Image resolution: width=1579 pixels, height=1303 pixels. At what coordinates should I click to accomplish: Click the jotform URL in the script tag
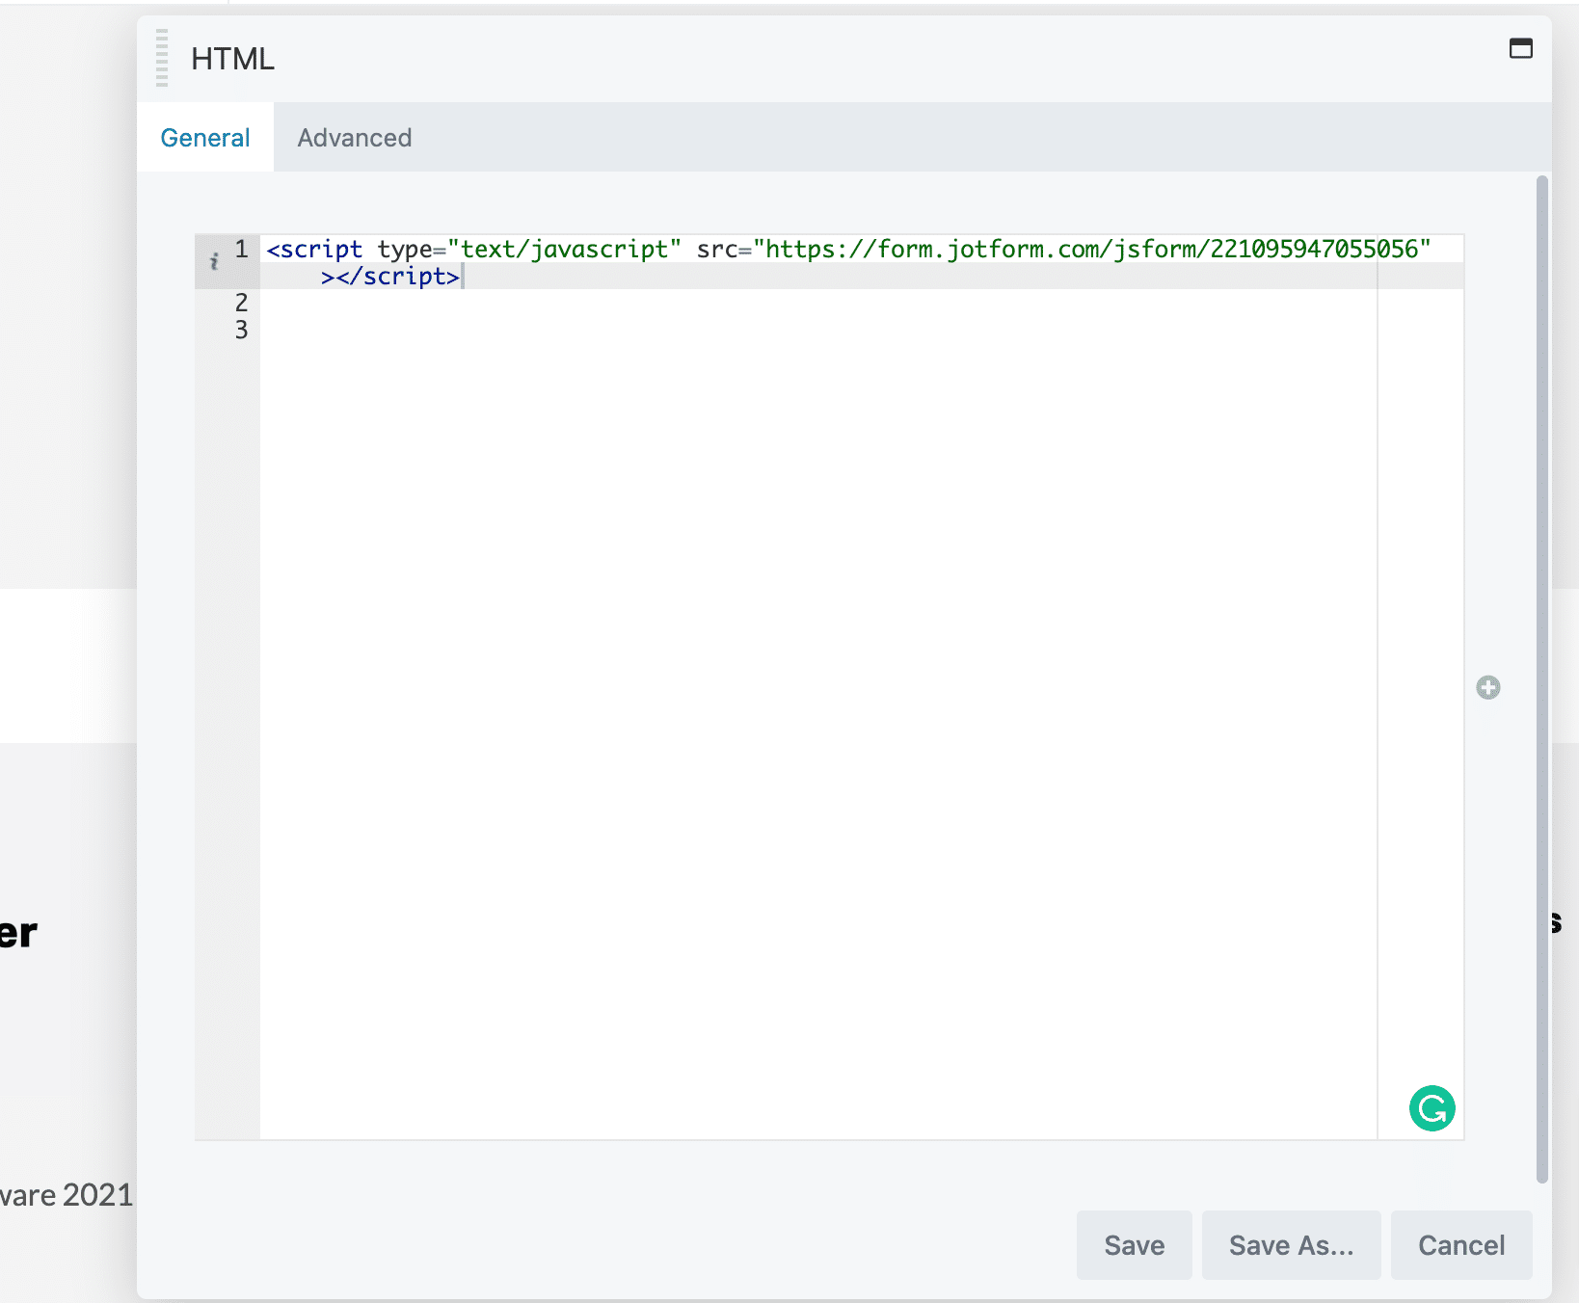[x=1092, y=250]
